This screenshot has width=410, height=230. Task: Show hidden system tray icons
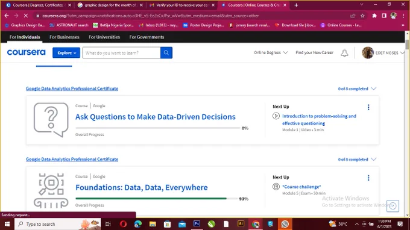pyautogui.click(x=357, y=224)
